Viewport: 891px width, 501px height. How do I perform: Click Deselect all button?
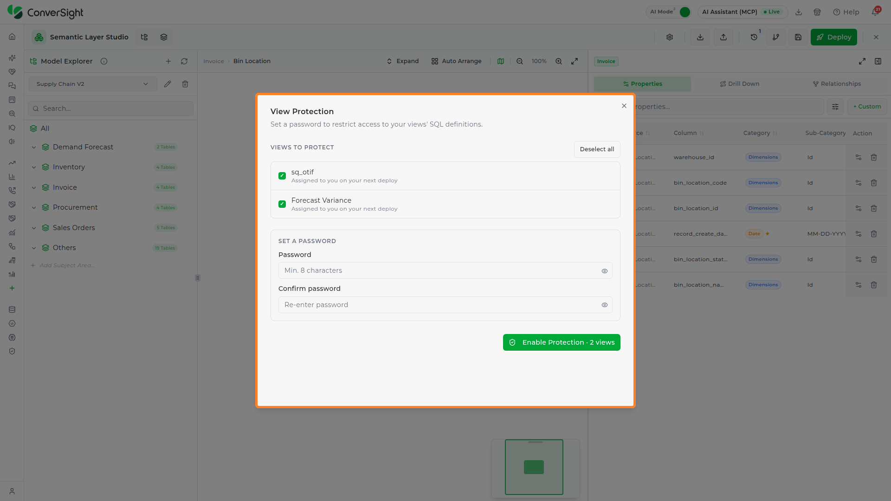(597, 149)
